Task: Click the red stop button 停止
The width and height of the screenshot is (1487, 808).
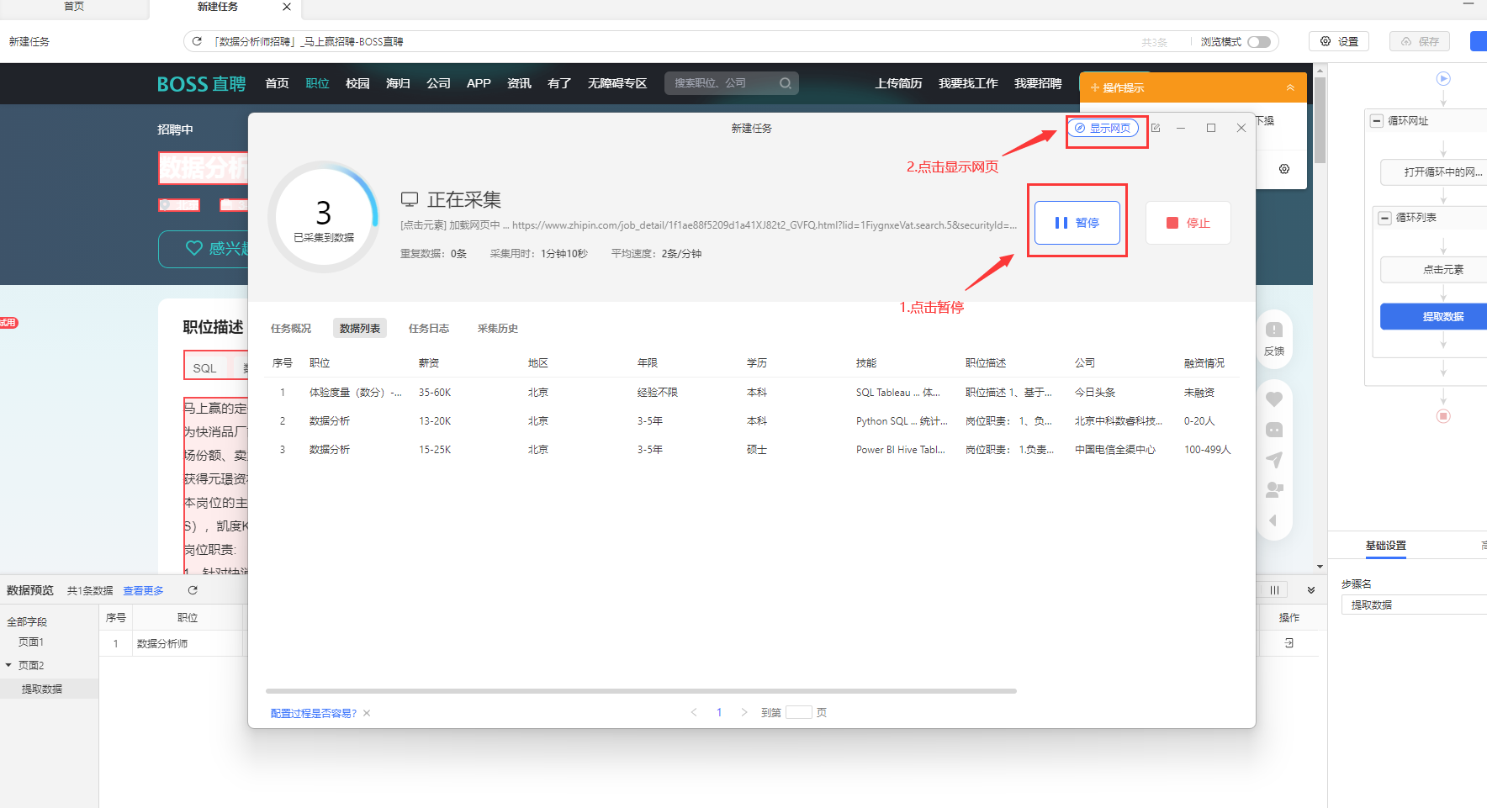Action: (x=1188, y=223)
